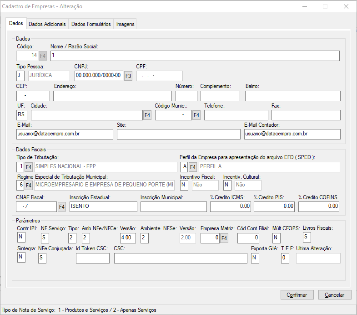
Task: Focus the Inscrição Municipal field
Action: point(173,207)
